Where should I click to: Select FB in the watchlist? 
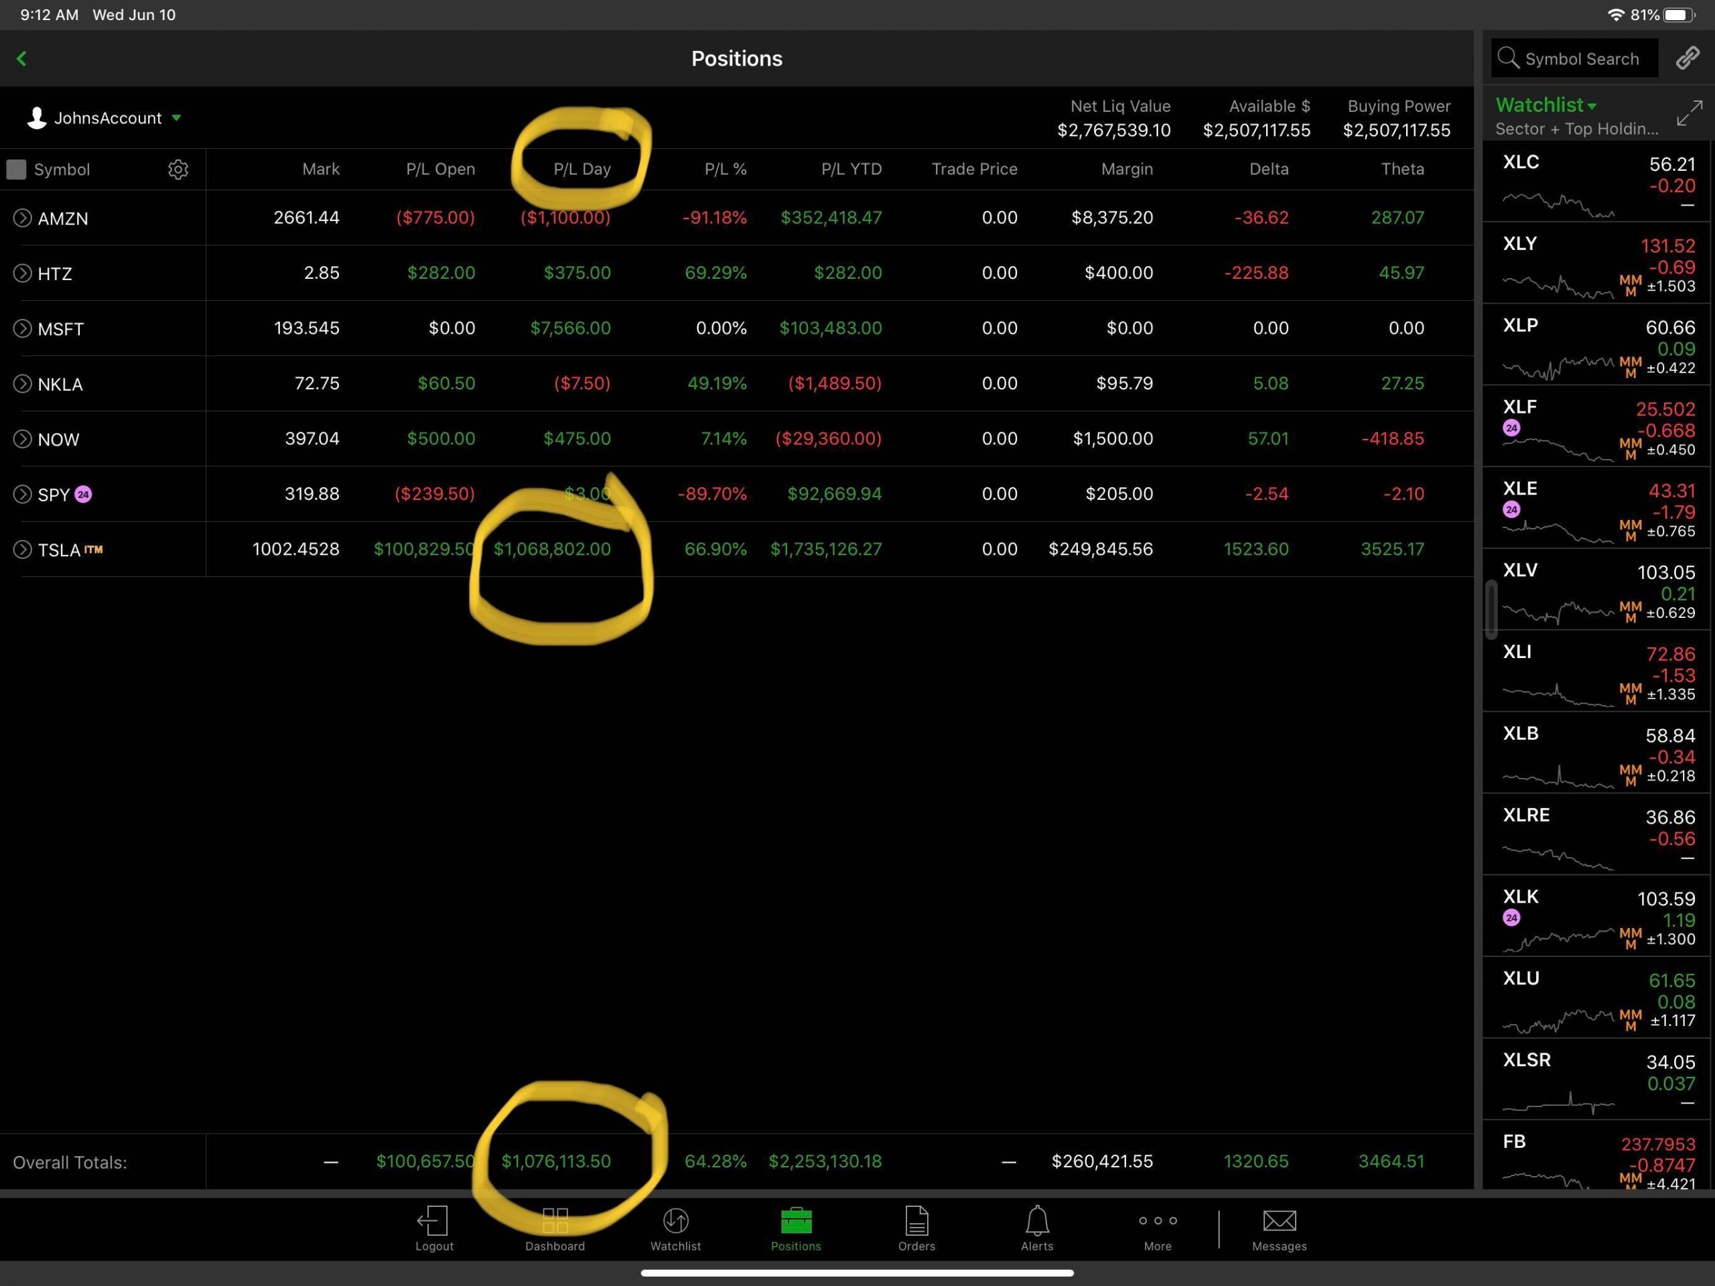click(1598, 1155)
